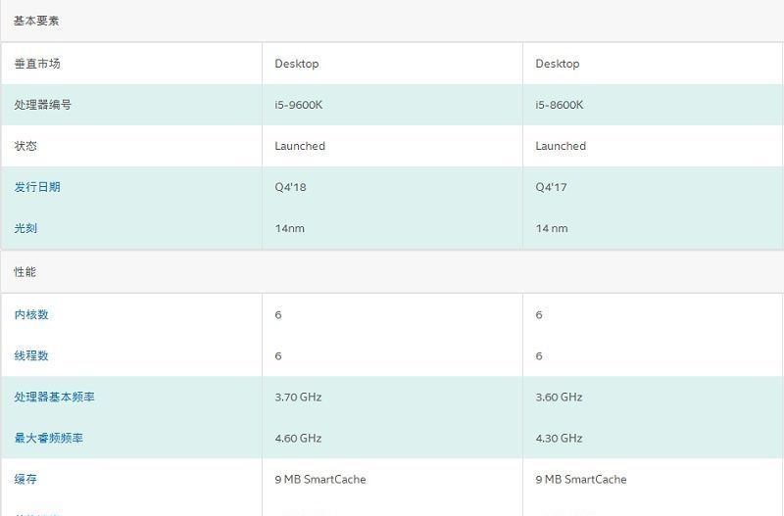Image resolution: width=784 pixels, height=516 pixels.
Task: Click the Q4'17 launch date value
Action: (551, 187)
